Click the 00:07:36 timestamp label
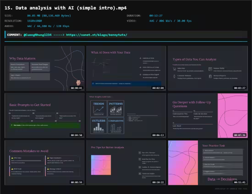The width and height of the screenshot is (252, 194). pyautogui.click(x=240, y=135)
